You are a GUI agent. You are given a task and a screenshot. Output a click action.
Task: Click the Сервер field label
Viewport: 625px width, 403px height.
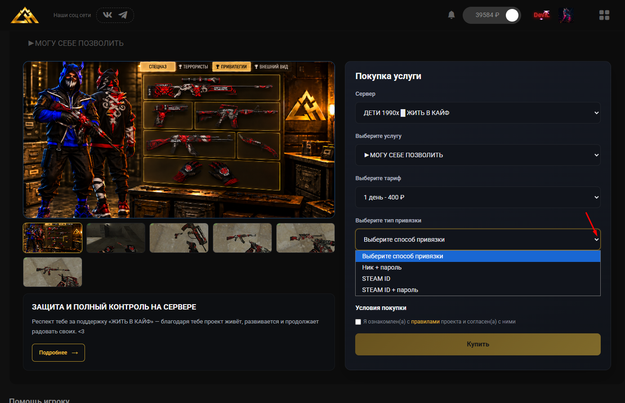[366, 94]
